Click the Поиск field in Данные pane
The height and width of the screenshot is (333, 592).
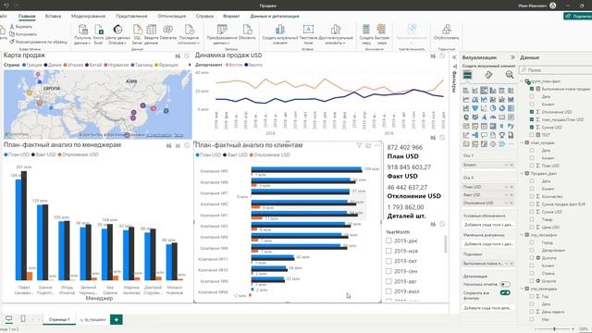click(x=555, y=70)
